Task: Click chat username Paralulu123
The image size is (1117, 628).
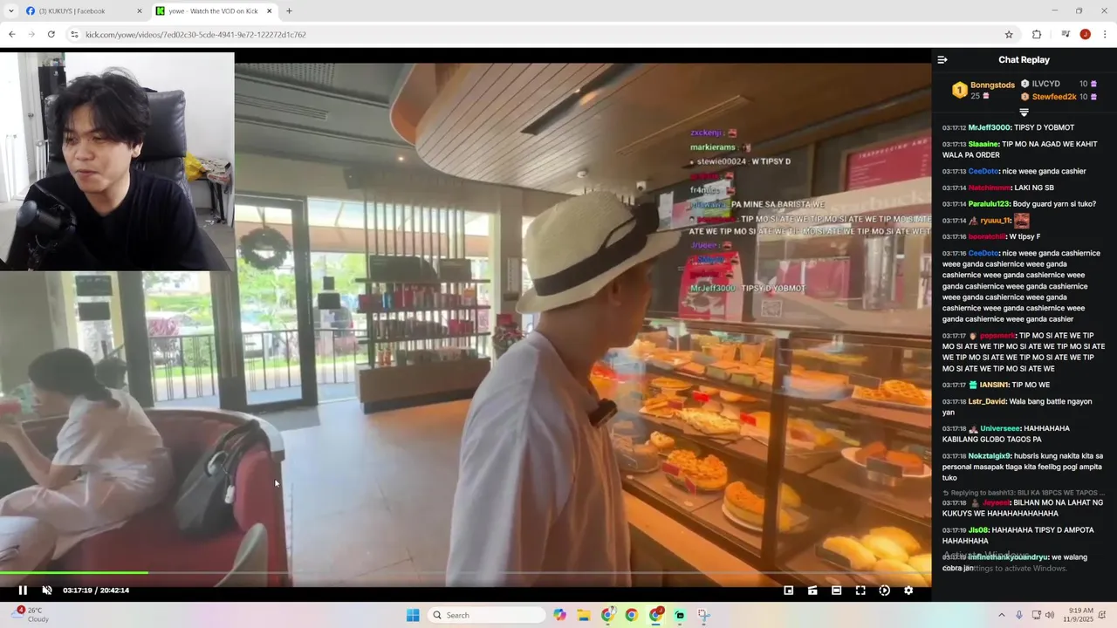Action: click(x=989, y=204)
